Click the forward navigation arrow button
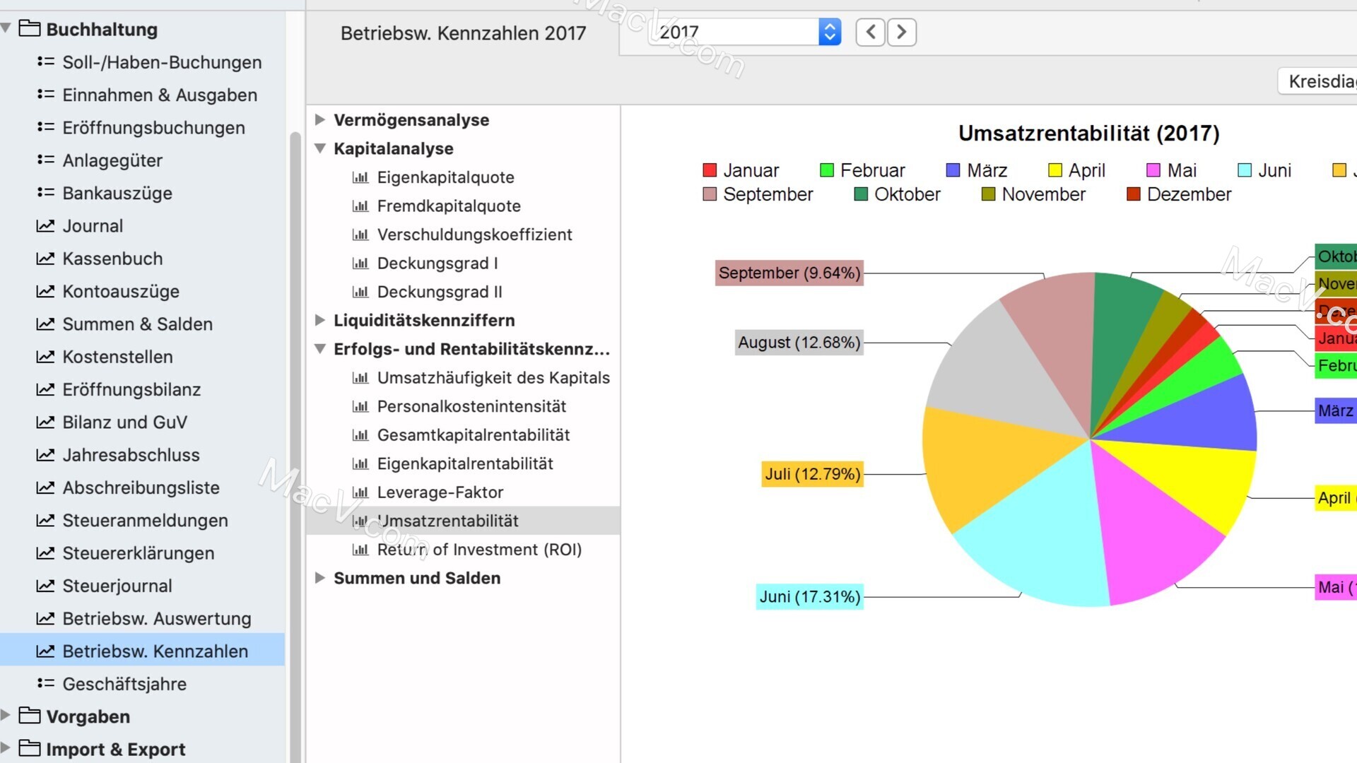The height and width of the screenshot is (763, 1357). pyautogui.click(x=900, y=32)
